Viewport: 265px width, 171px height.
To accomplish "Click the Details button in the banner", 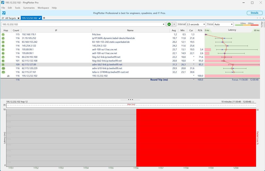I will tap(254, 13).
